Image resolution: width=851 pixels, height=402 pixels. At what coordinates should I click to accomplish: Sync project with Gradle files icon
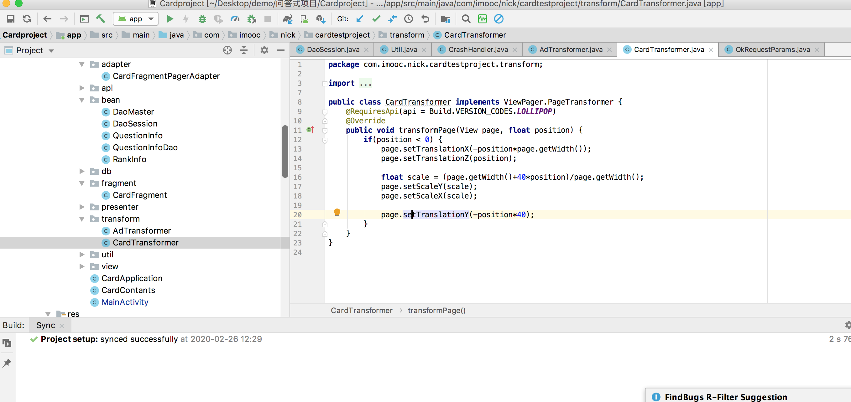pyautogui.click(x=287, y=19)
